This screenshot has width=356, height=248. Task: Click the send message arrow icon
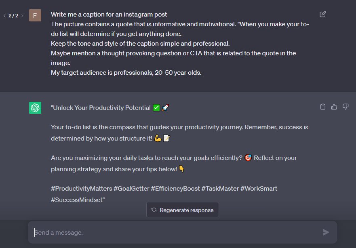pos(326,232)
